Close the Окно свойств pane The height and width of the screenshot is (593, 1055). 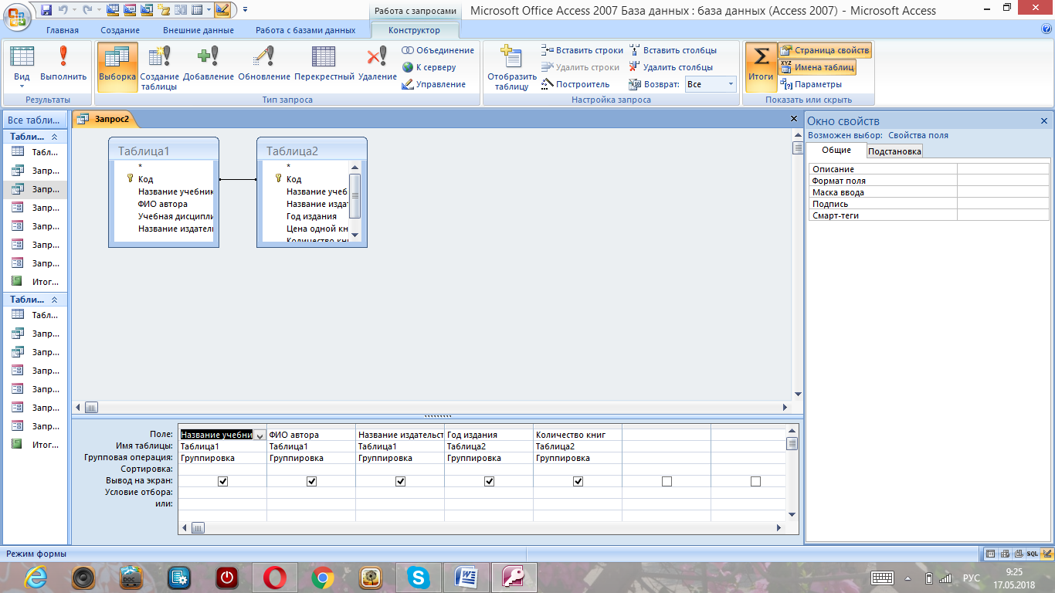click(1044, 121)
